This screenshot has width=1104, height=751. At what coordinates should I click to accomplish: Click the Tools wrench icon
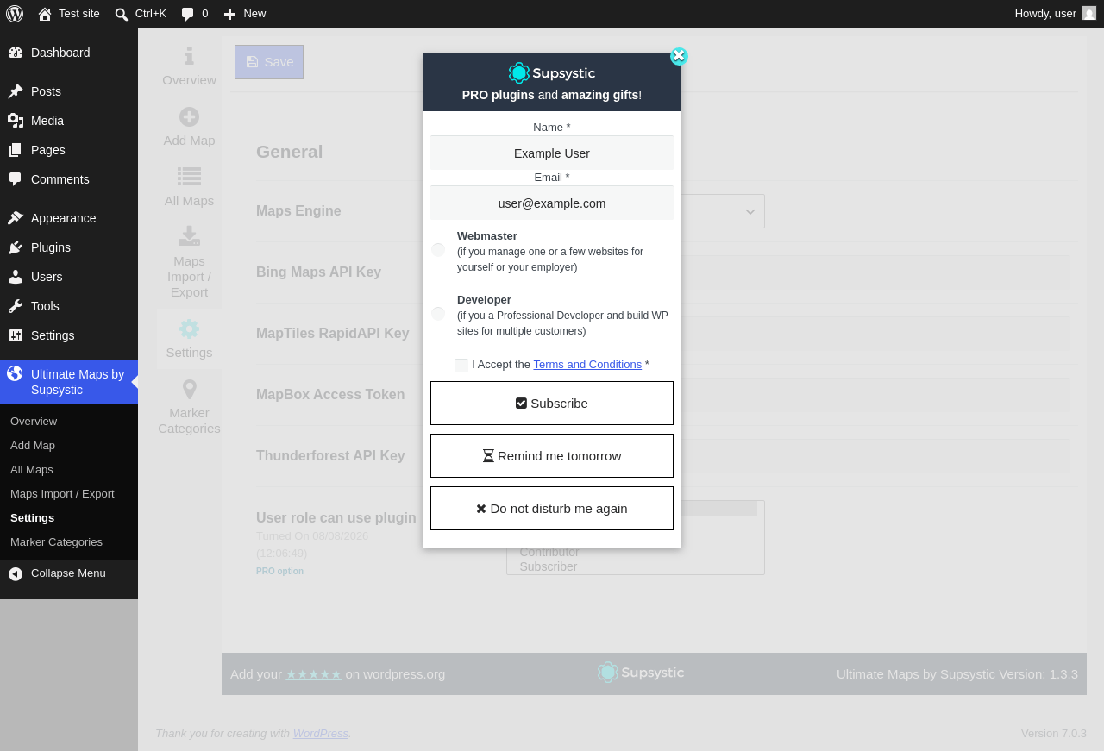pyautogui.click(x=16, y=306)
